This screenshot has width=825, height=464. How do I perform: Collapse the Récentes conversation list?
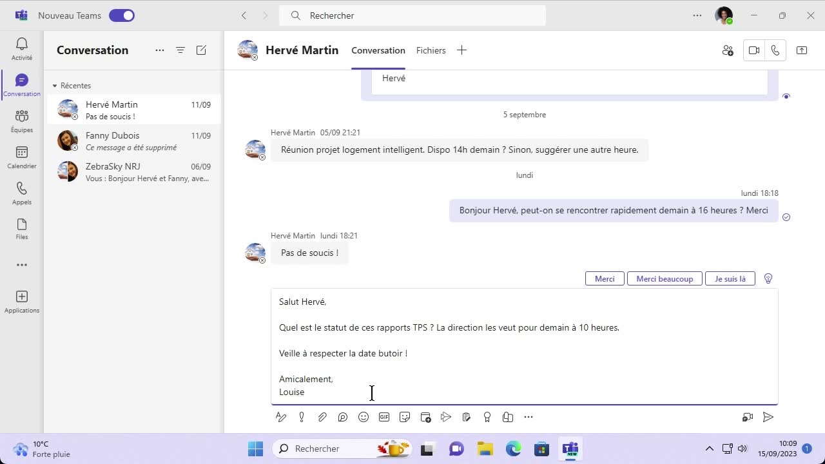[55, 86]
